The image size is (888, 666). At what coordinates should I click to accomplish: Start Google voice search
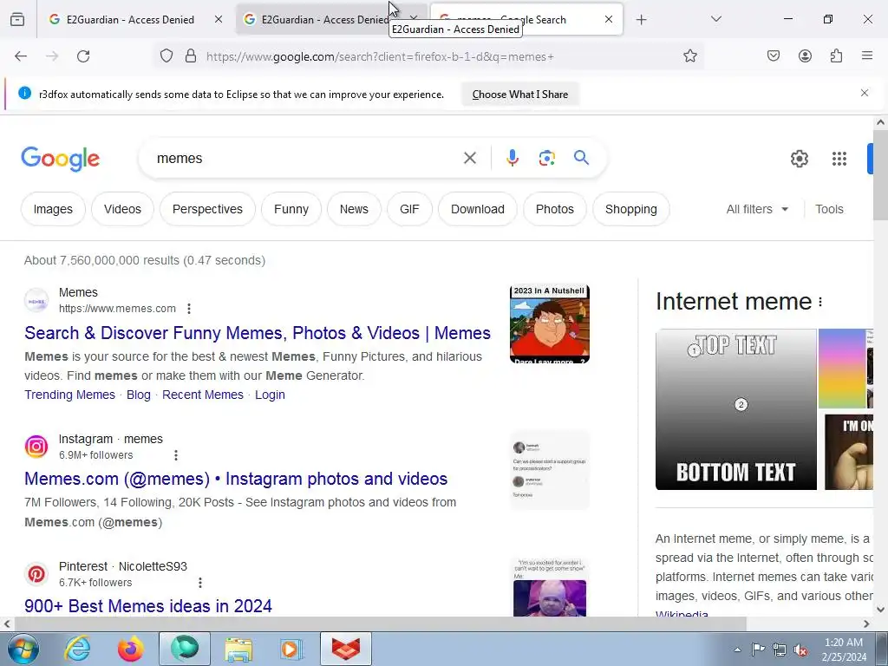click(x=512, y=158)
